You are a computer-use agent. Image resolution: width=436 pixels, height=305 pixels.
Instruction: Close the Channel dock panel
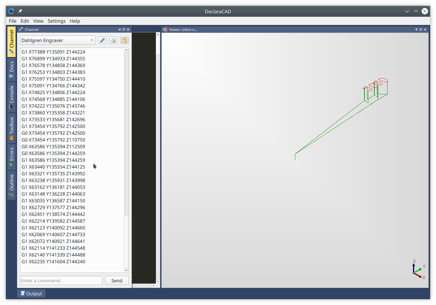pyautogui.click(x=128, y=29)
